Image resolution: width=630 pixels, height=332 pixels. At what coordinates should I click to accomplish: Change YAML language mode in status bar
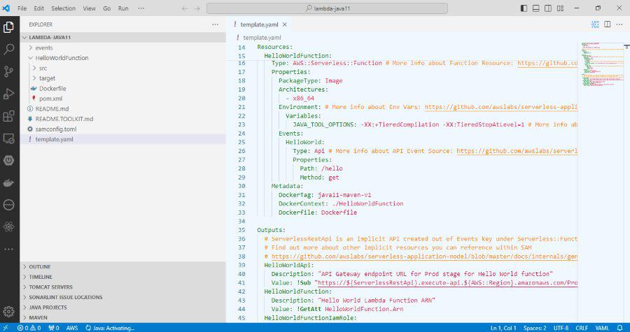tap(602, 328)
